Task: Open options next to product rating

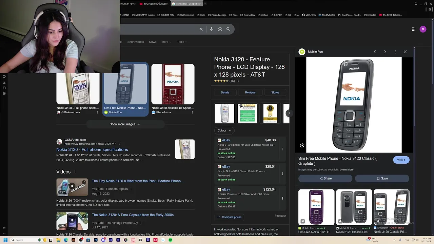Action: click(x=238, y=81)
